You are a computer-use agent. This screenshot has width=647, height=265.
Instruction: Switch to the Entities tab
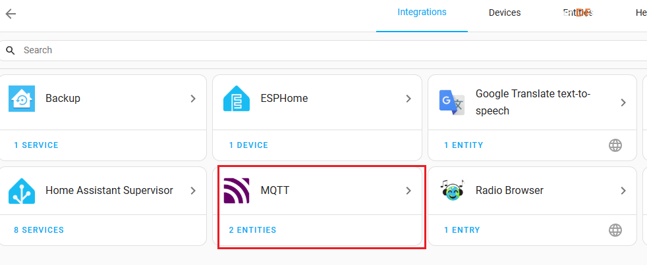pos(578,12)
